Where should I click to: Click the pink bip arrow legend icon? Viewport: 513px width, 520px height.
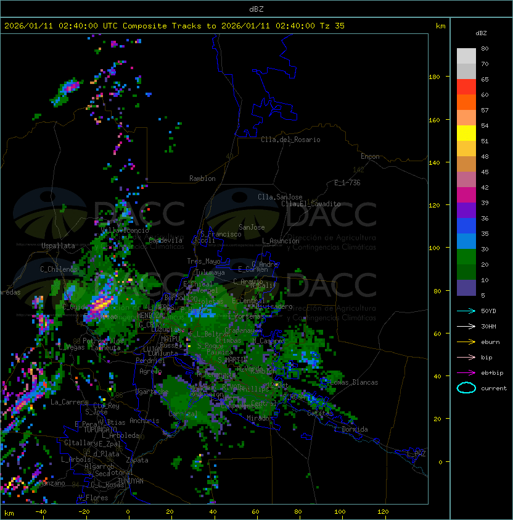[466, 357]
